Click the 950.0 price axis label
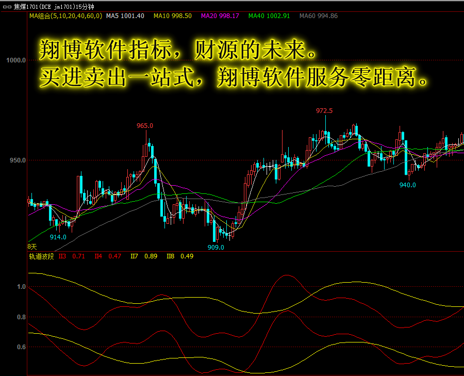 pos(18,160)
